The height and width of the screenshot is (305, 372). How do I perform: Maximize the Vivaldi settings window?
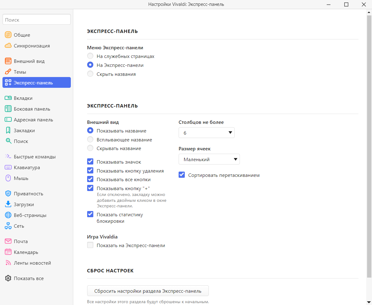click(346, 4)
